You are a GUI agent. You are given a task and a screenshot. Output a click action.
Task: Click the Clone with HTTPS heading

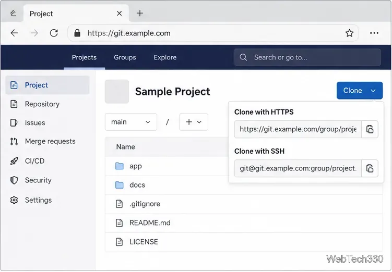[264, 112]
